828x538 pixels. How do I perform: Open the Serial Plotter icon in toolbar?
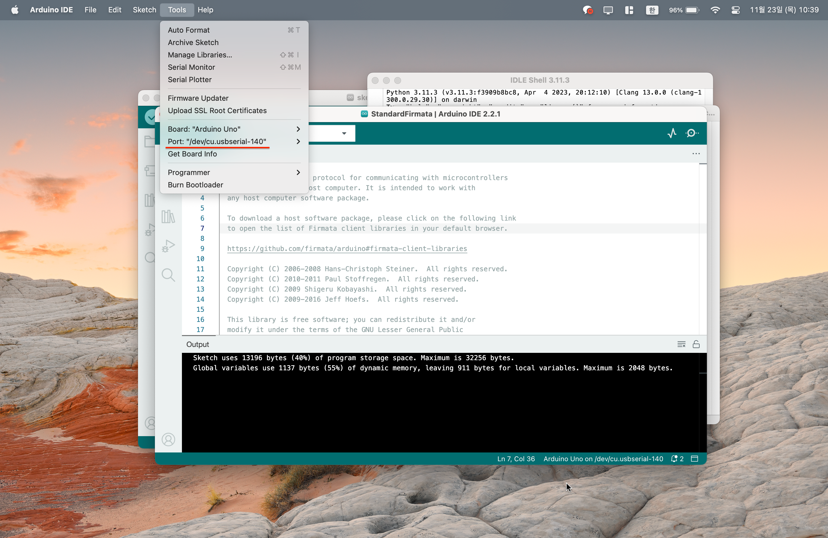pos(672,133)
